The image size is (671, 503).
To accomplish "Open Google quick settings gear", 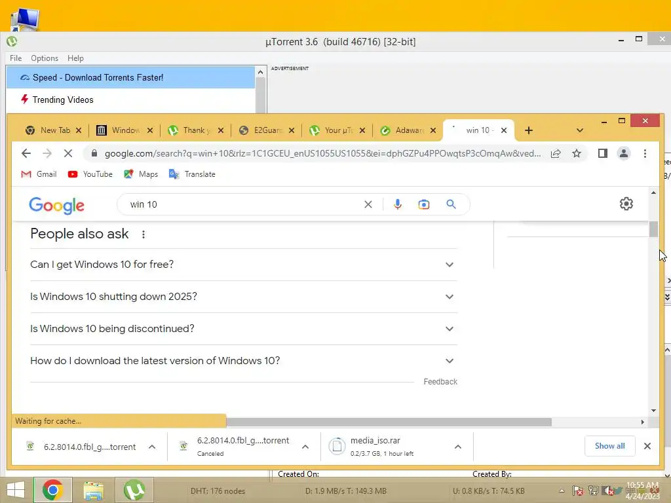I will click(x=626, y=204).
